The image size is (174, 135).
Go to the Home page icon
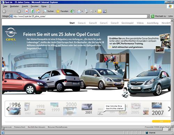click(x=38, y=11)
